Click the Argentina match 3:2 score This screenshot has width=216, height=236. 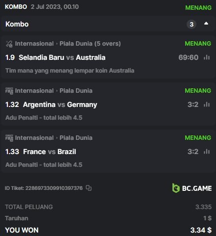[x=193, y=105]
